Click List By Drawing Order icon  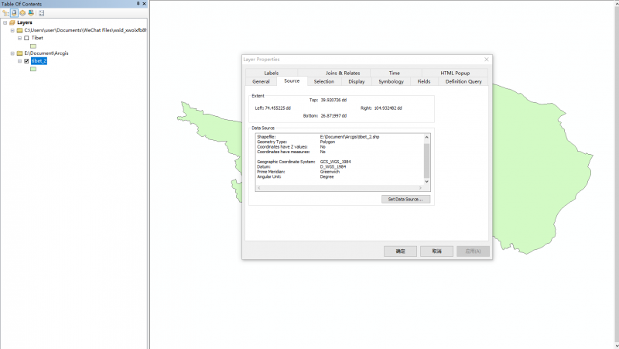click(x=5, y=13)
